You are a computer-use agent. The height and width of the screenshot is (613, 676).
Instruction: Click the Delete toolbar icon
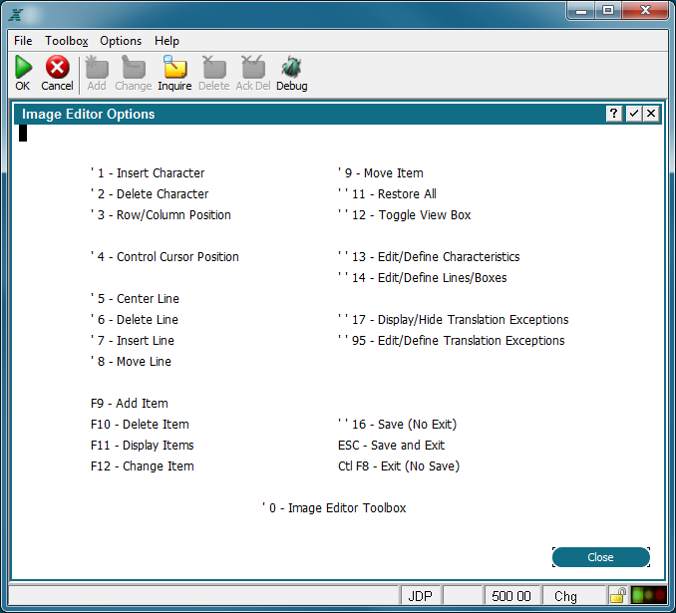point(213,67)
